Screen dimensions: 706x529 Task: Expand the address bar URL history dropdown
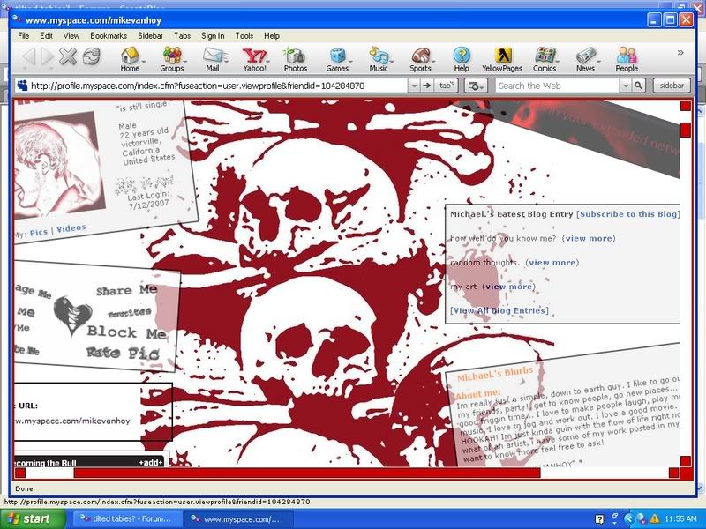coord(413,86)
